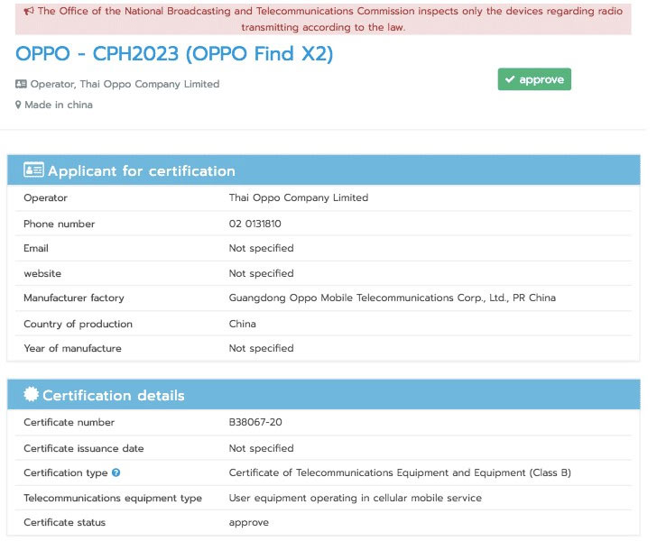Select the Thai Oppo Company Limited operator value
Image resolution: width=657 pixels, height=541 pixels.
click(299, 197)
